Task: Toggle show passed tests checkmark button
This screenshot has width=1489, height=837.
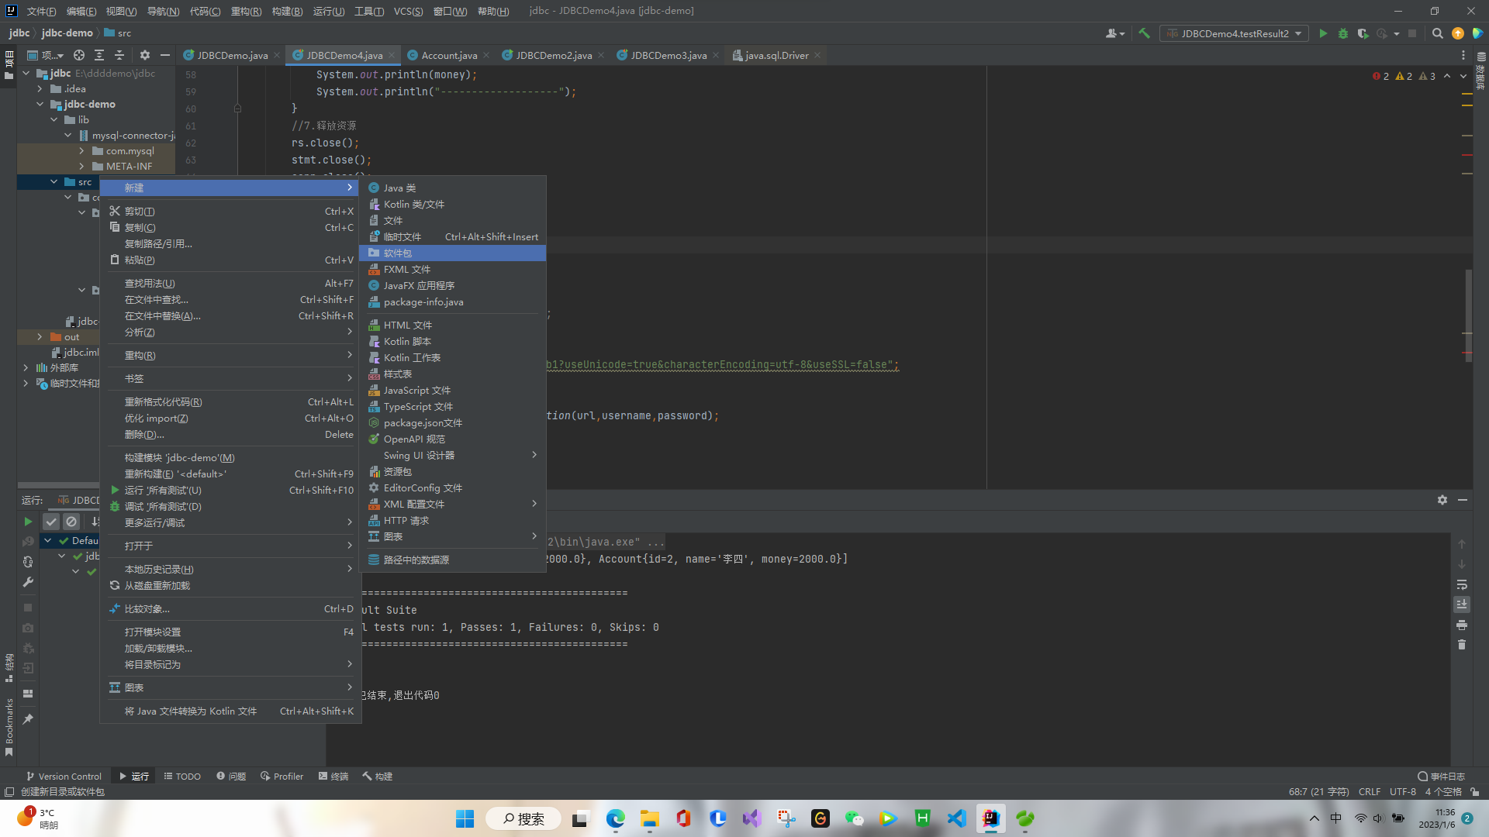Action: coord(51,522)
